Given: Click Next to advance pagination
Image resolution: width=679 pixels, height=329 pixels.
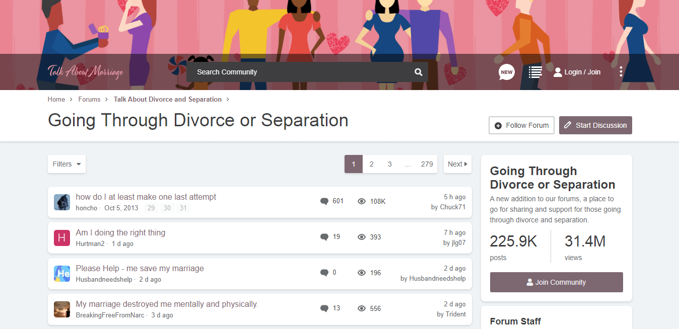Looking at the screenshot, I should point(457,163).
